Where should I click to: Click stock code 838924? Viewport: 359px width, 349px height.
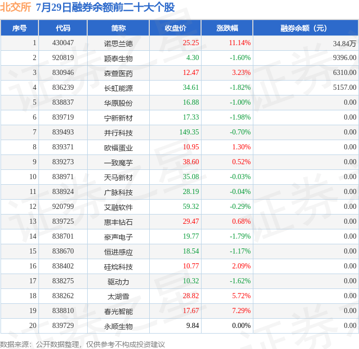tap(63, 192)
